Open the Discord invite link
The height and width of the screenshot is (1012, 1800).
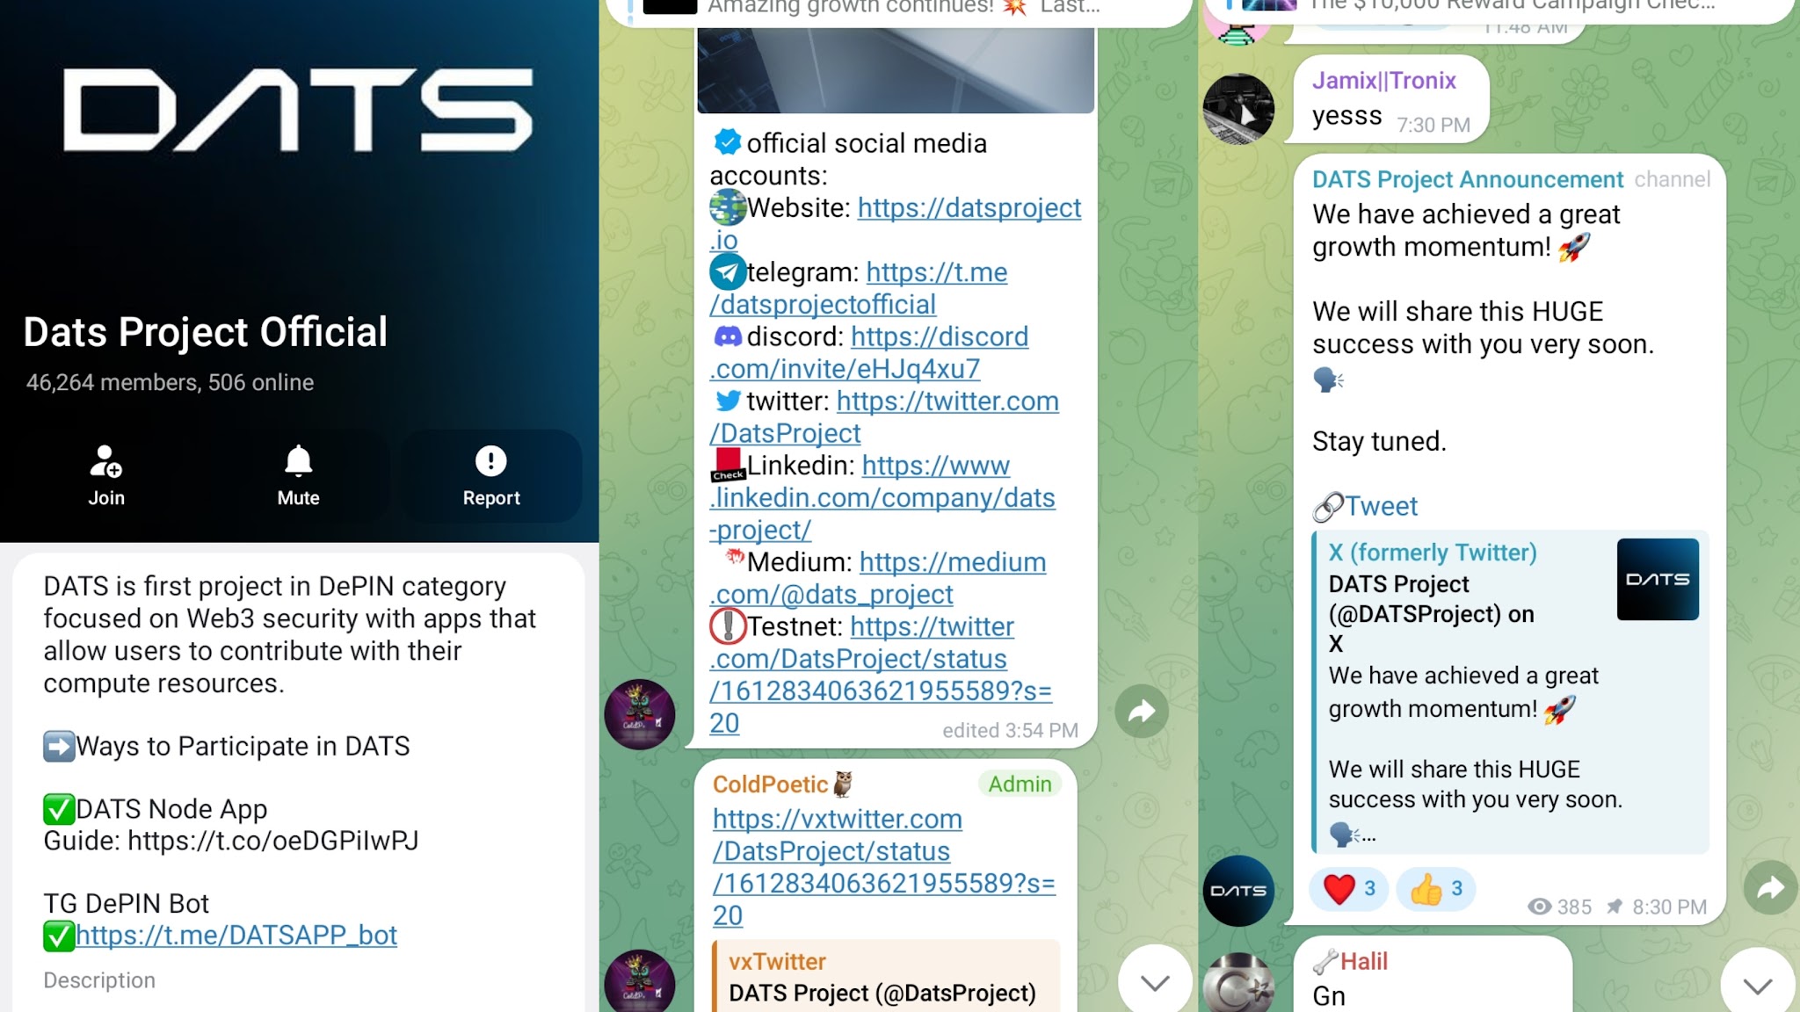pyautogui.click(x=869, y=352)
